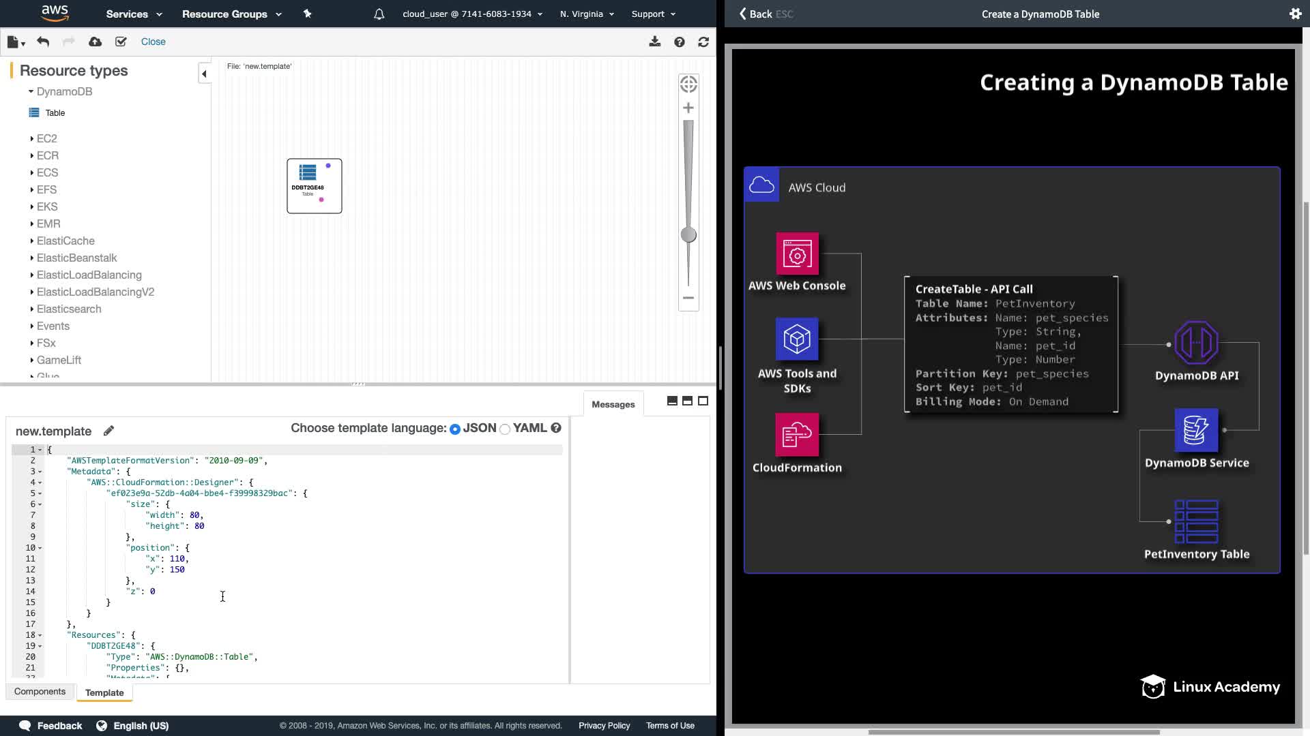Select the JSON template language radio
This screenshot has height=736, width=1310.
(x=455, y=429)
